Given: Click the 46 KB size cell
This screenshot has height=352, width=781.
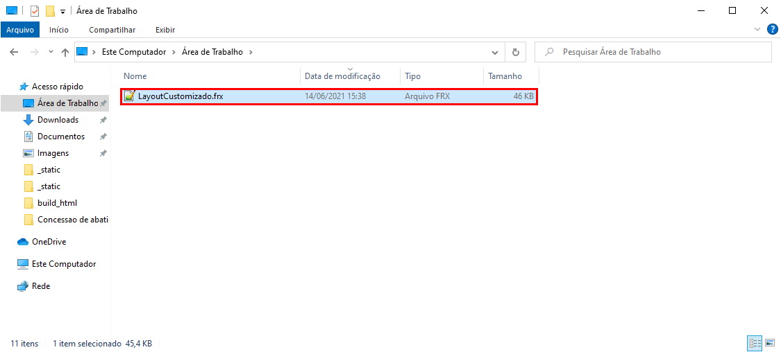Looking at the screenshot, I should click(523, 96).
